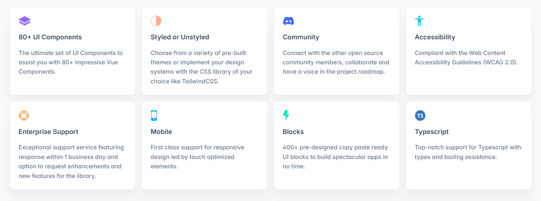Click the green lightning bolt Blocks icon
The image size is (541, 201).
pyautogui.click(x=286, y=115)
